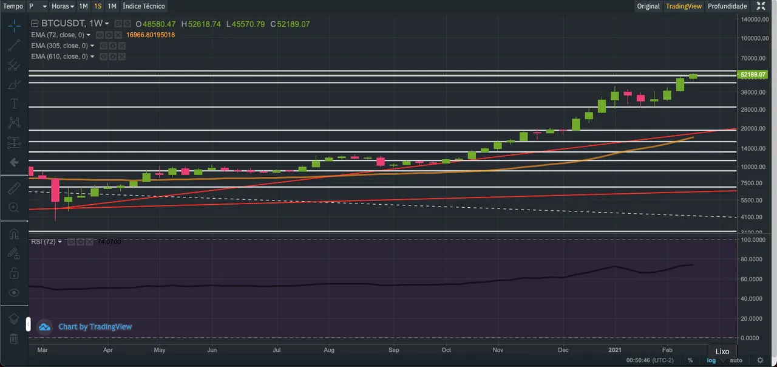Hide all drawings with eye icon
This screenshot has height=367, width=777.
(14, 292)
